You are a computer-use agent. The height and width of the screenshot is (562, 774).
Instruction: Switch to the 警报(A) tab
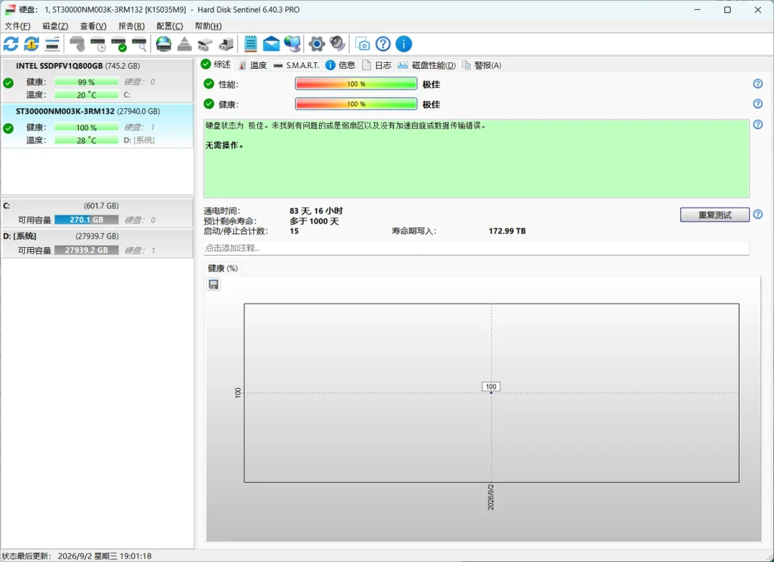pos(482,65)
